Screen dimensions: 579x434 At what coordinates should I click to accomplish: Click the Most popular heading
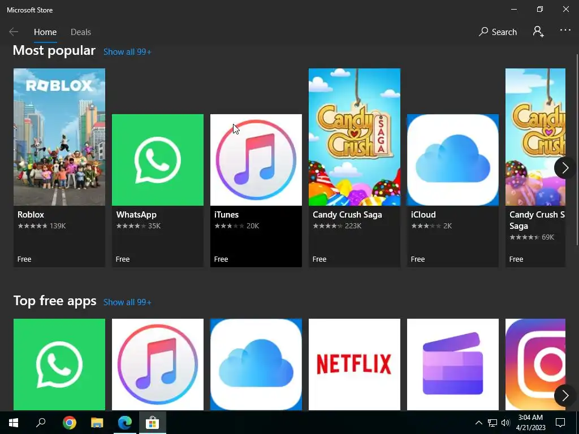tap(54, 50)
